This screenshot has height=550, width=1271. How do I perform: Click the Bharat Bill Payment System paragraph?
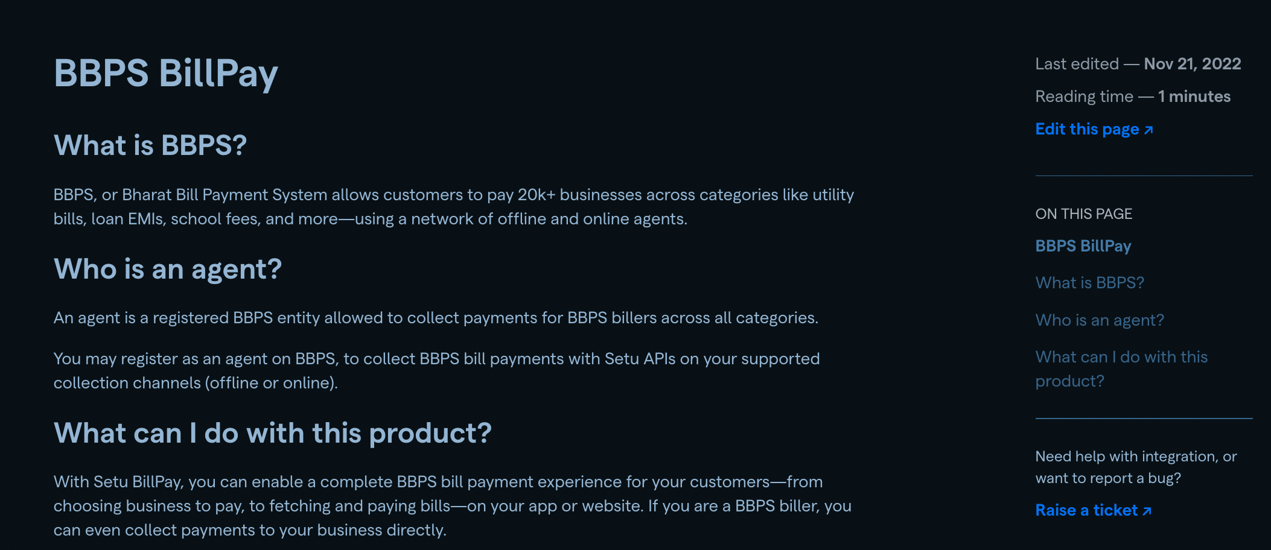(453, 207)
